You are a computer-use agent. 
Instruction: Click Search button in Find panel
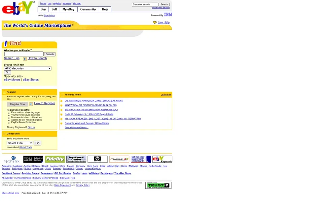tap(50, 54)
